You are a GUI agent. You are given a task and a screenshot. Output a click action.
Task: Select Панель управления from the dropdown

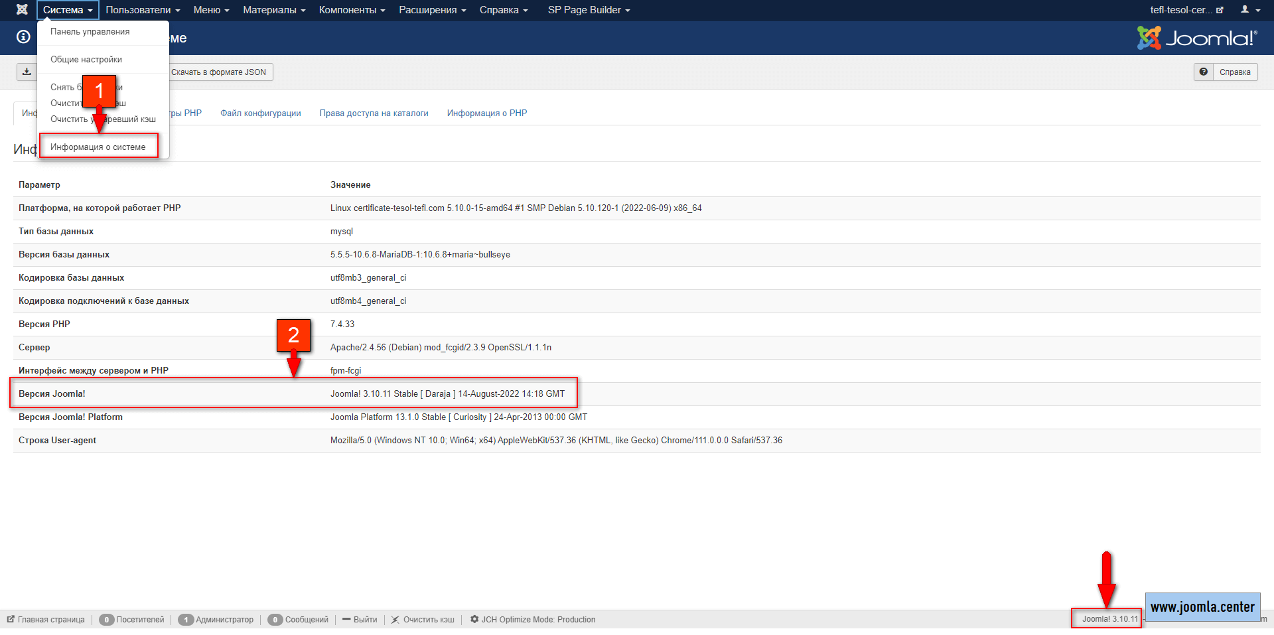[90, 31]
